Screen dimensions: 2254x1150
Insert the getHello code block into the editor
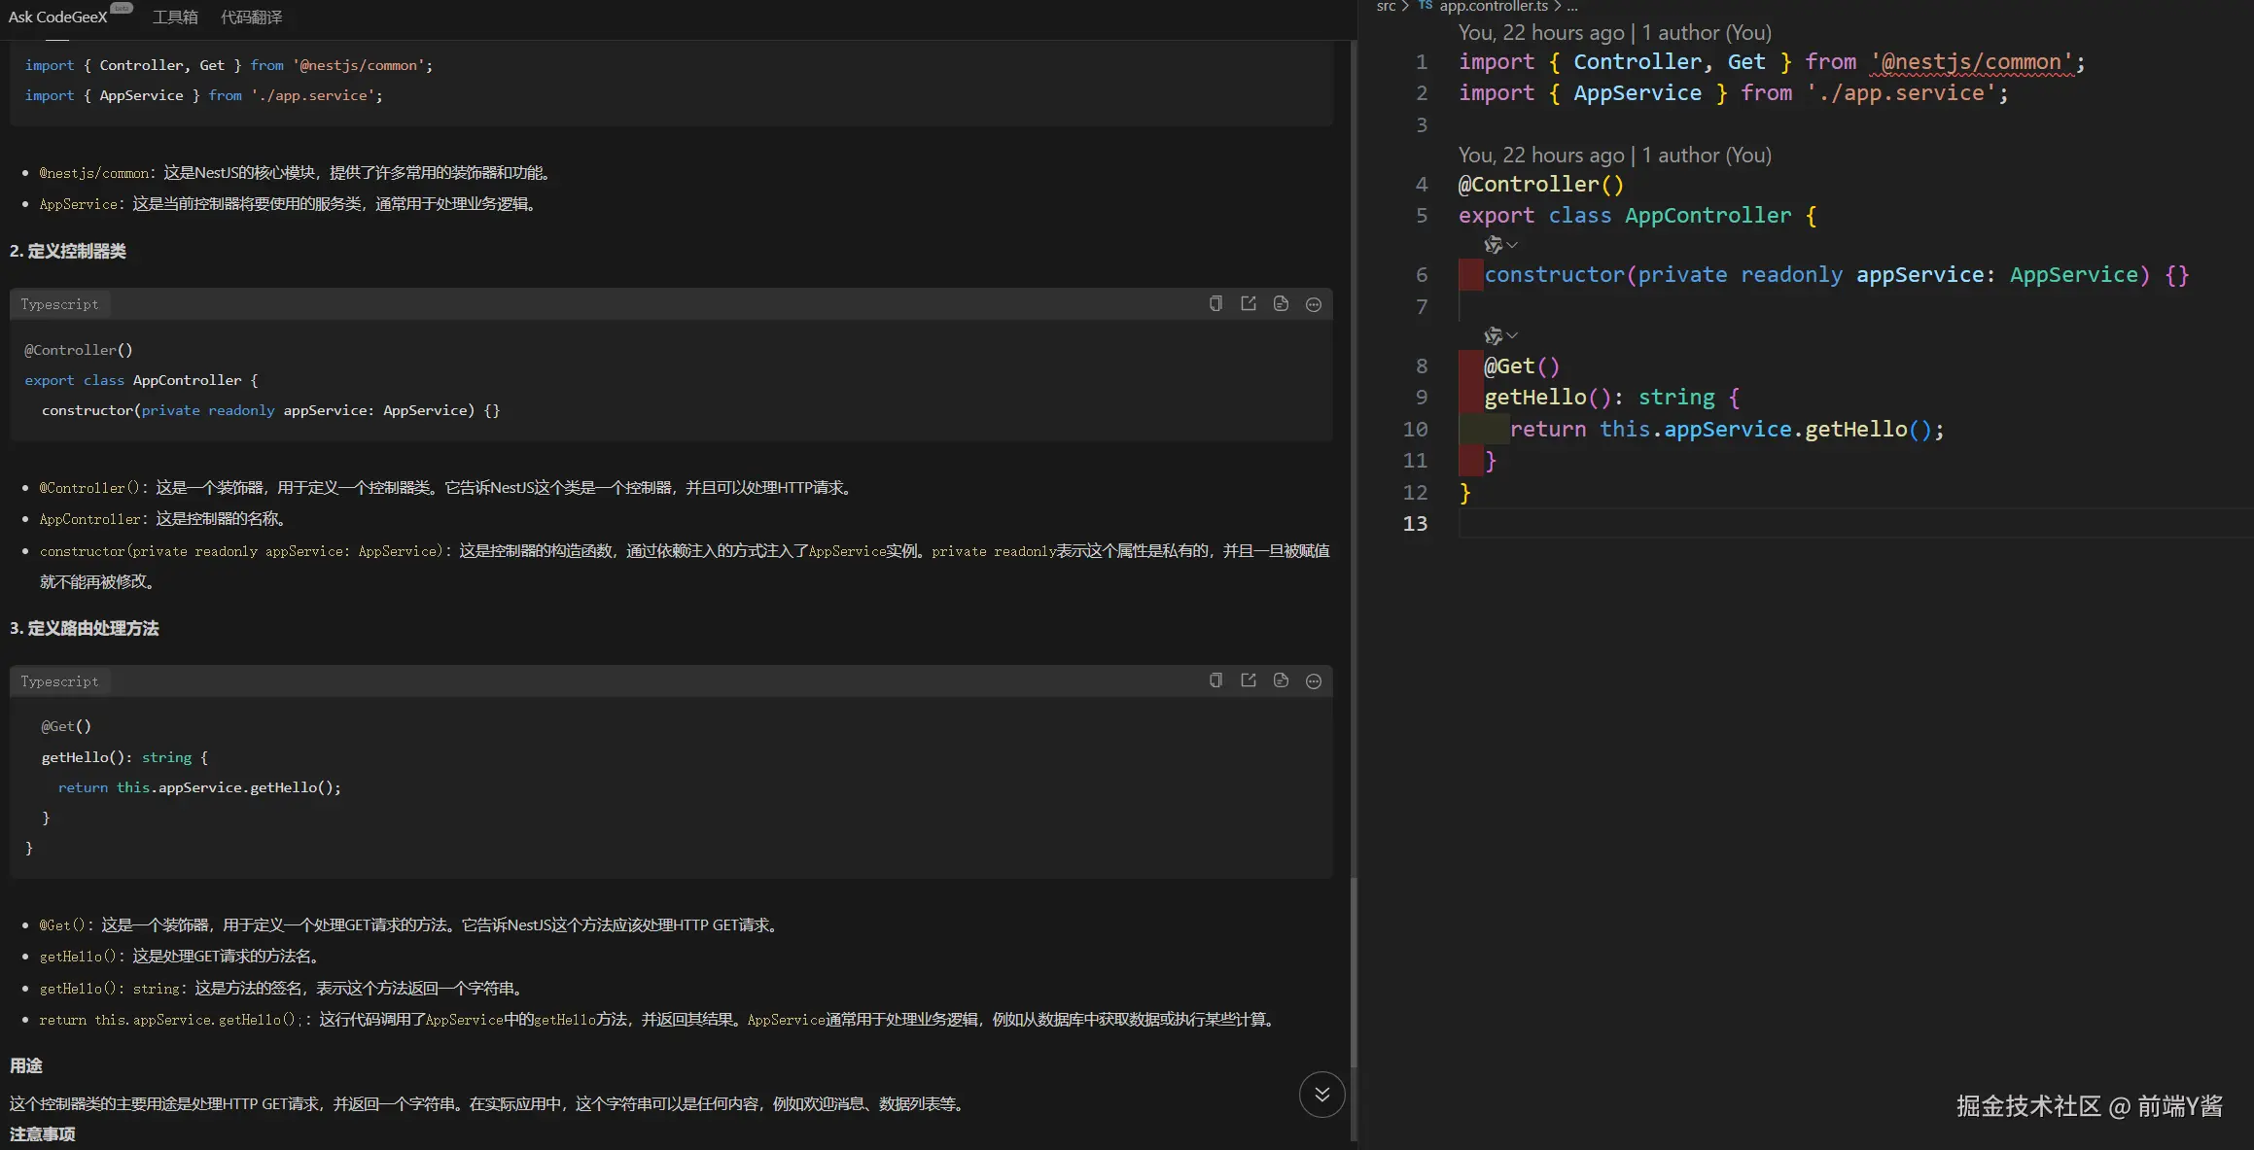(1249, 680)
